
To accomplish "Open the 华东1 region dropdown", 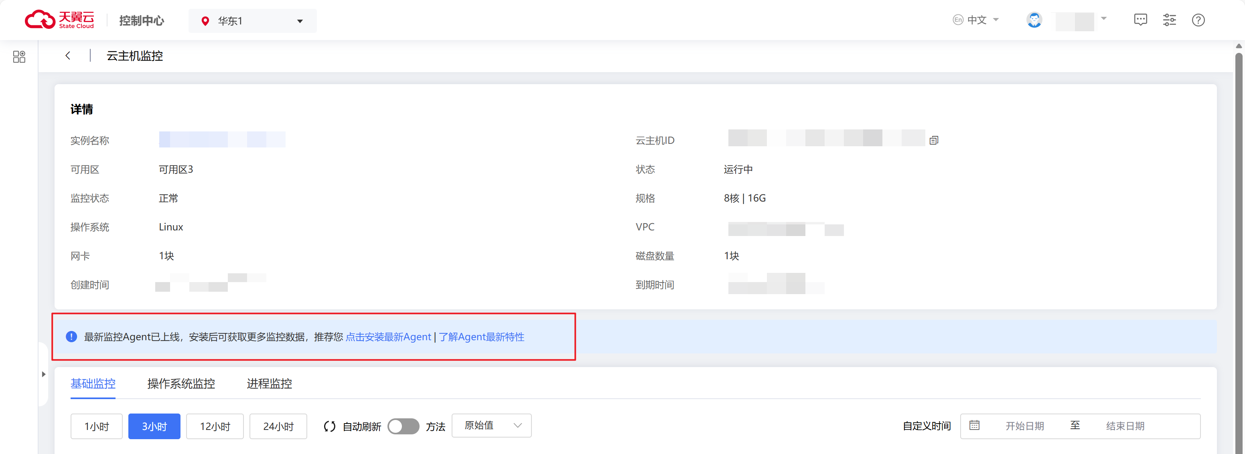I will click(x=252, y=21).
